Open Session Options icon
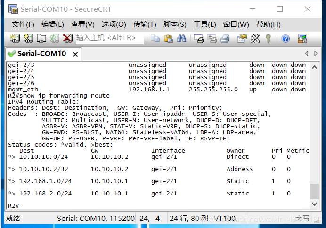Screen dimensions: 326x228 point(242,39)
